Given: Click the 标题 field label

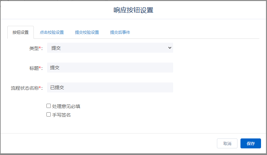Looking at the screenshot, I should click(x=34, y=68).
